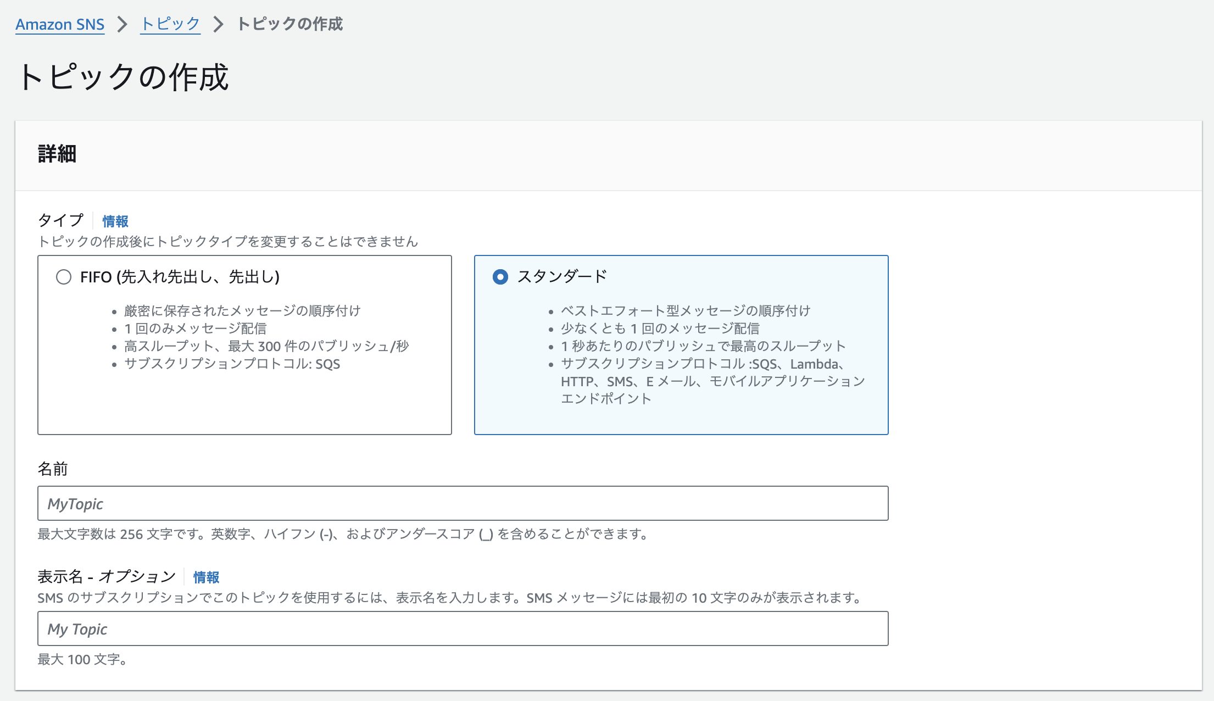
Task: Click the FIFO (先入れ先出し、先出し) label text
Action: pyautogui.click(x=180, y=277)
